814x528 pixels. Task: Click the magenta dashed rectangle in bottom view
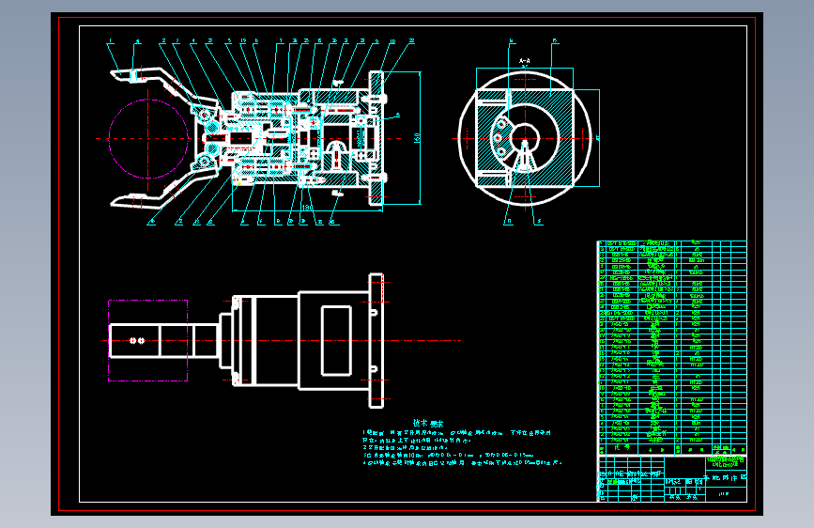(x=148, y=340)
